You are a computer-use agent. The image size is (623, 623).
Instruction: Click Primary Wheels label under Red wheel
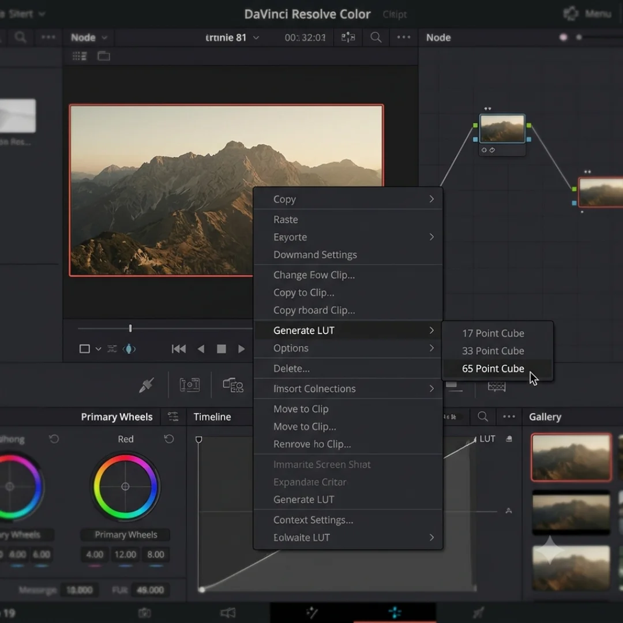(x=126, y=534)
